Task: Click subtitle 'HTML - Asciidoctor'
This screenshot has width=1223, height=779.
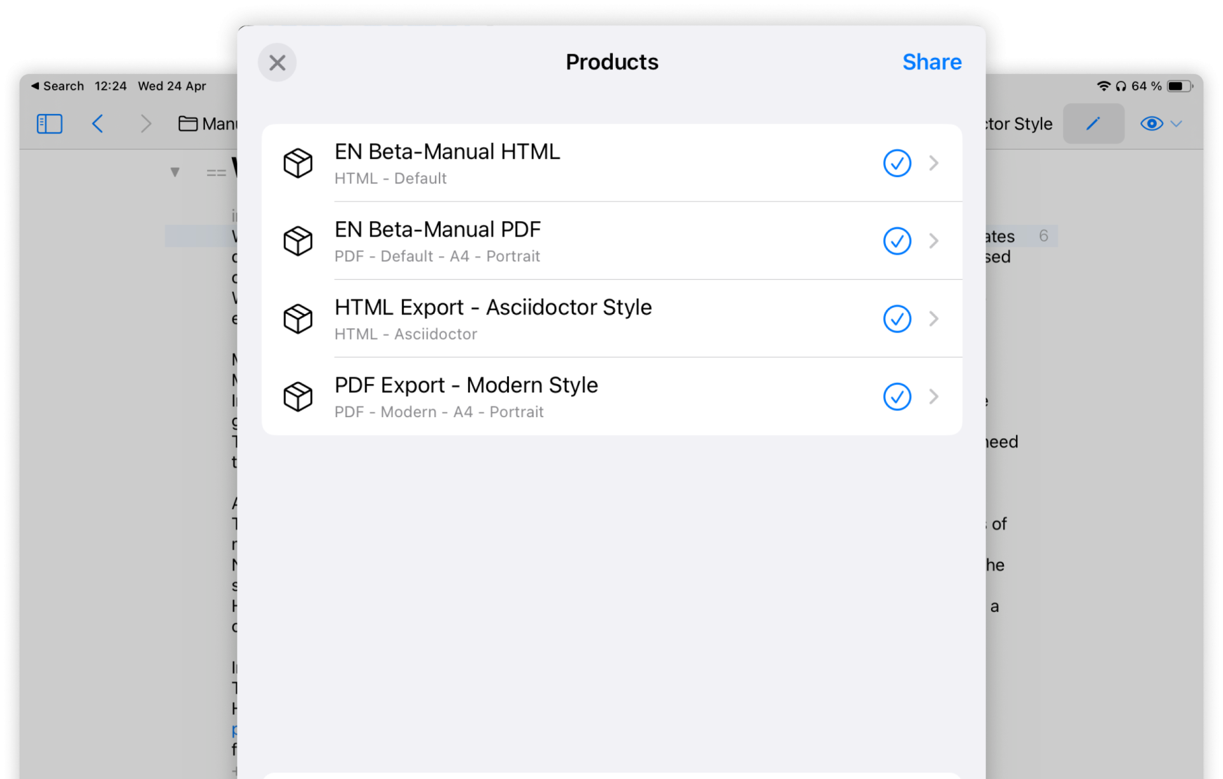Action: point(406,334)
